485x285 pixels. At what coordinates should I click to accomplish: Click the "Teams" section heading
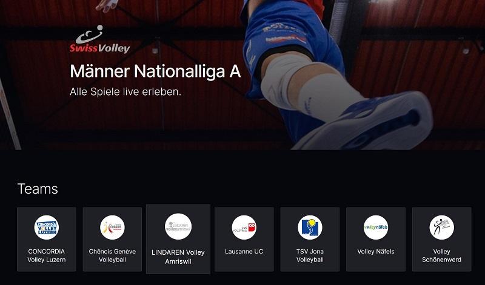tap(38, 189)
